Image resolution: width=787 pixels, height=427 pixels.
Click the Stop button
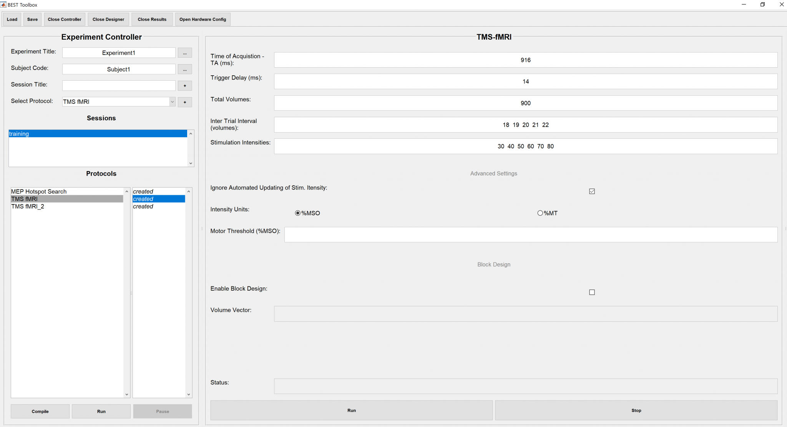click(636, 410)
